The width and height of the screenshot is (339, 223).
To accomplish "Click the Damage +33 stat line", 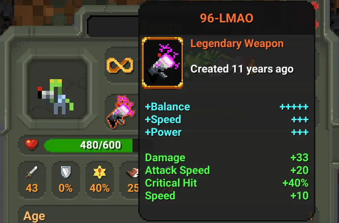I will [227, 158].
